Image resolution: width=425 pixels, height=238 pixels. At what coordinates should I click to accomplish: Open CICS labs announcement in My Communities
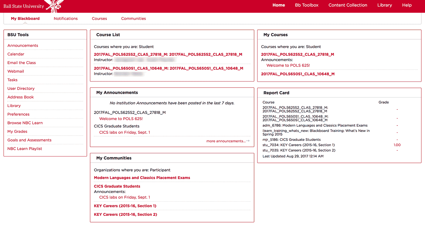tap(124, 197)
